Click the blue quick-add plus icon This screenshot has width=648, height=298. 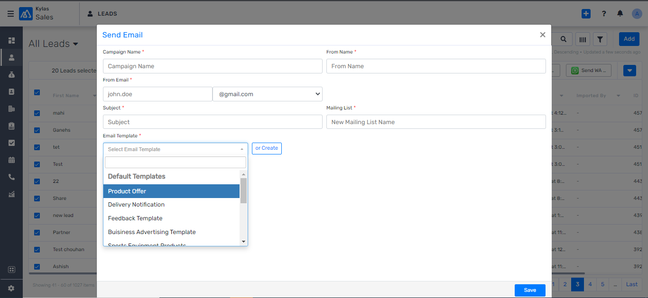(x=586, y=14)
